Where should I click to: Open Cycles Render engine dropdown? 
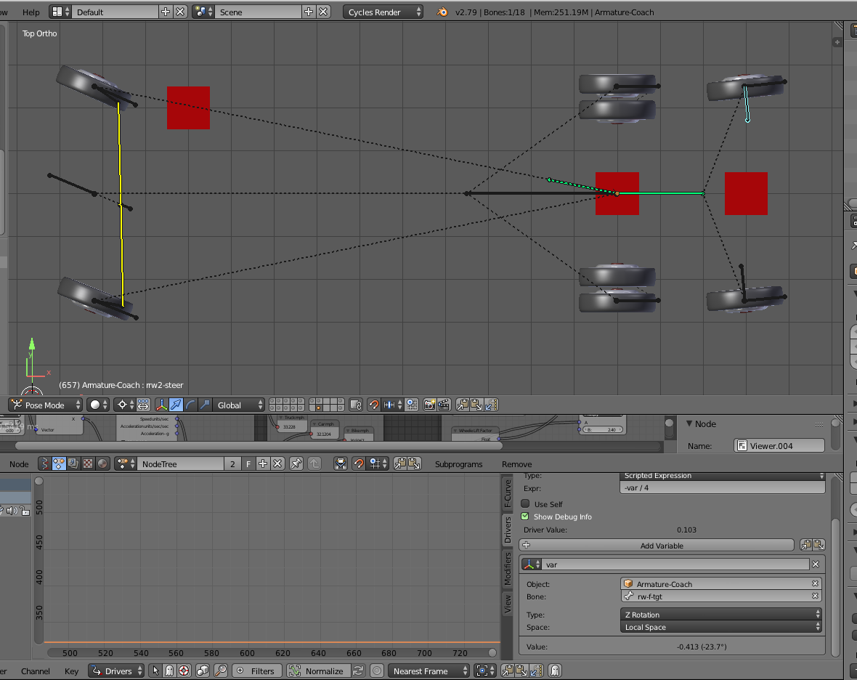click(x=383, y=12)
